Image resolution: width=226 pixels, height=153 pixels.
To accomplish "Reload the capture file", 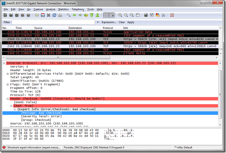I will (x=54, y=15).
